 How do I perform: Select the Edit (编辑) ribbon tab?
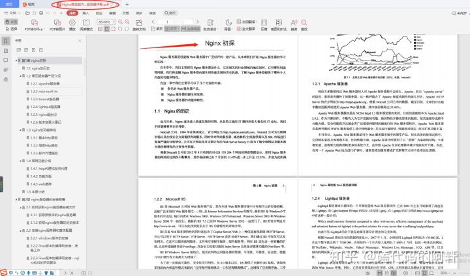tap(112, 13)
